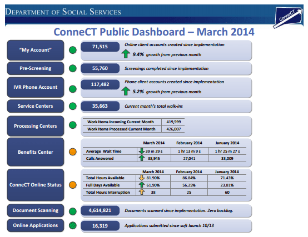Click the 86.84% February cell
Screen dimensions: 308x237
tap(189, 178)
